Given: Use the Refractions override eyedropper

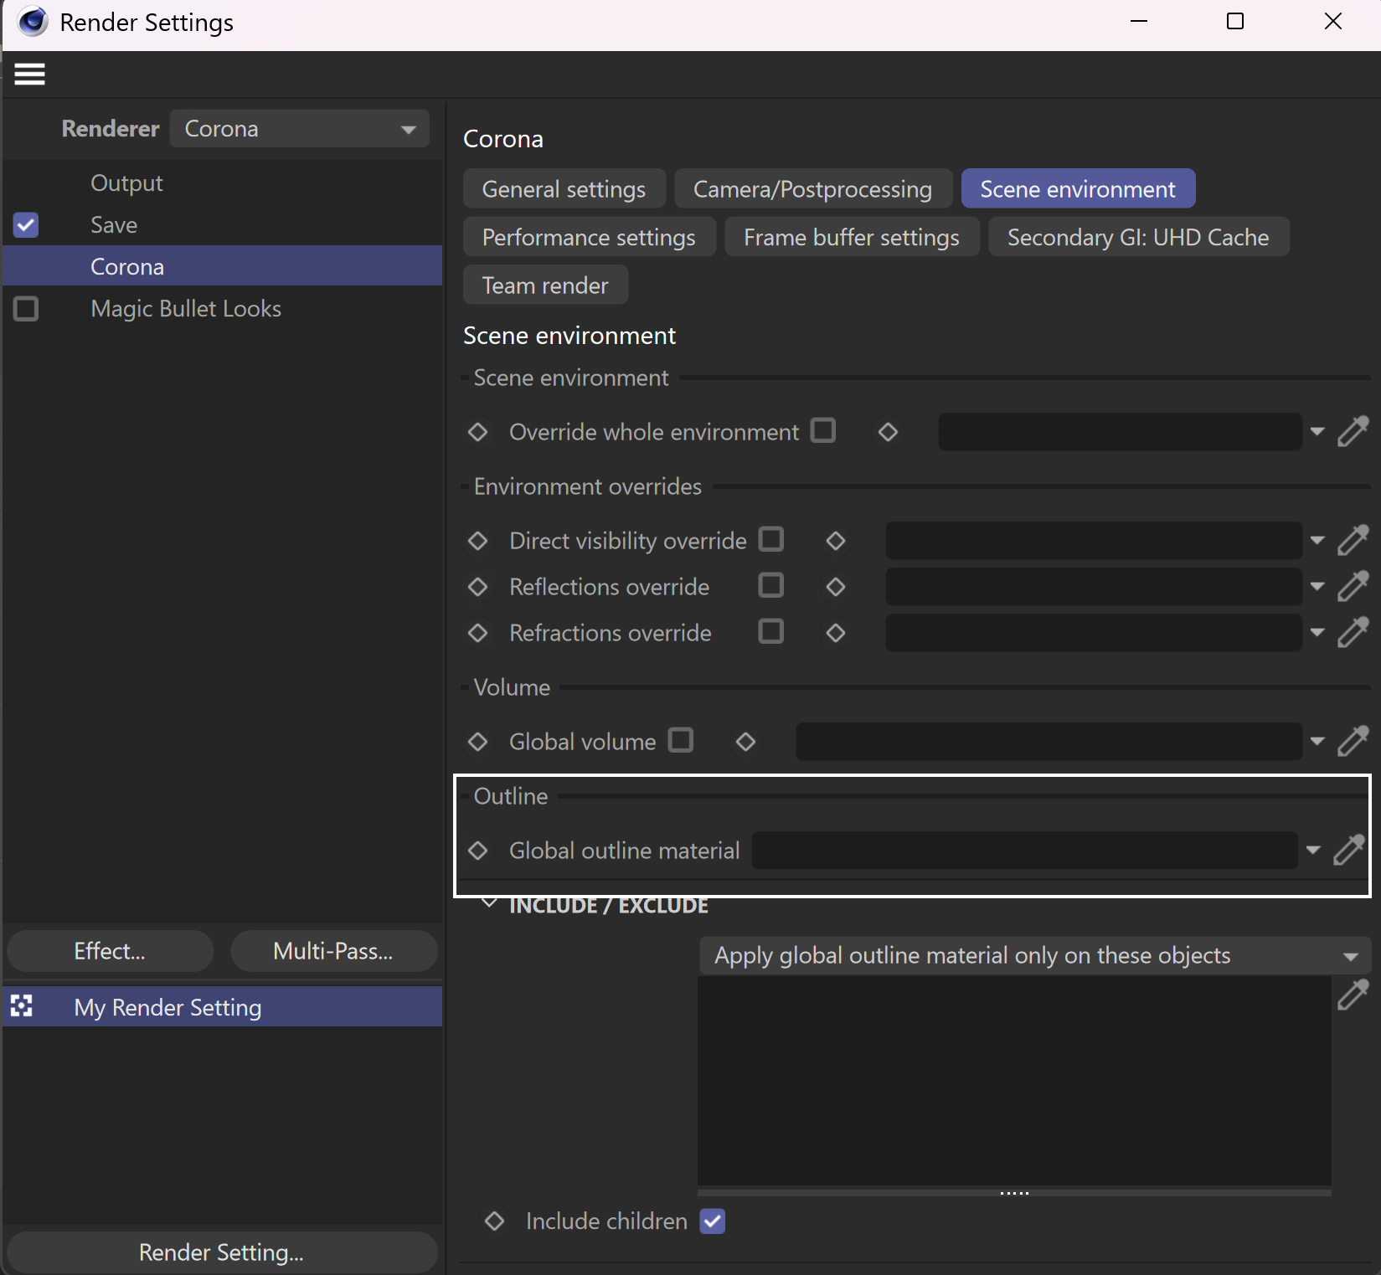Looking at the screenshot, I should [1353, 632].
